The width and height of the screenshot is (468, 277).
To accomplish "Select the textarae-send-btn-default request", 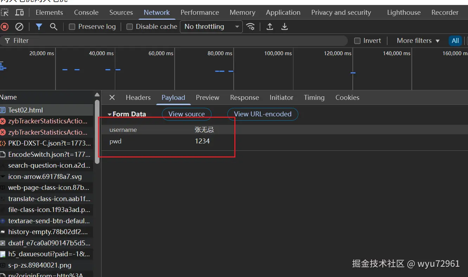I will click(x=46, y=221).
